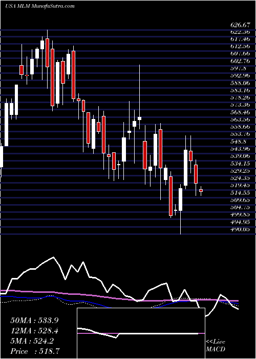Click the <<Live MACD label
This screenshot has height=359, width=256.
click(x=216, y=346)
